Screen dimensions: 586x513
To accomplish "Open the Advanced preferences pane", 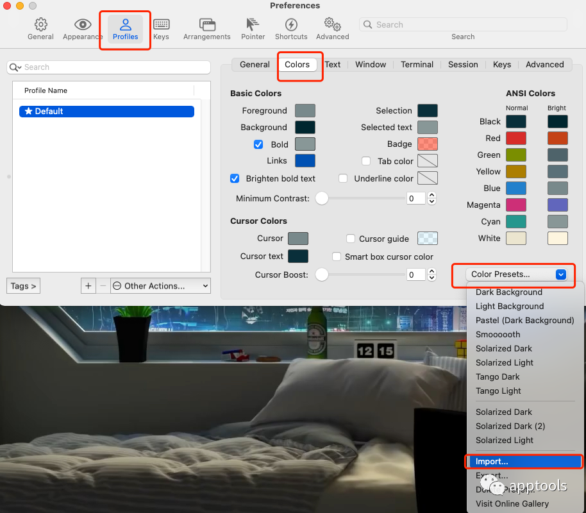I will click(332, 29).
